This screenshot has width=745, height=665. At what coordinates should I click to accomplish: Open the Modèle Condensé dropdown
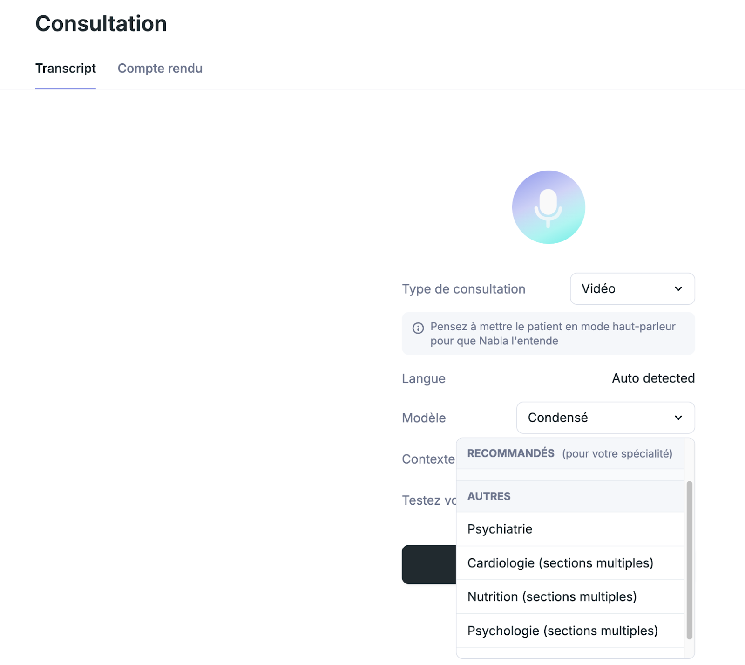[x=605, y=418]
